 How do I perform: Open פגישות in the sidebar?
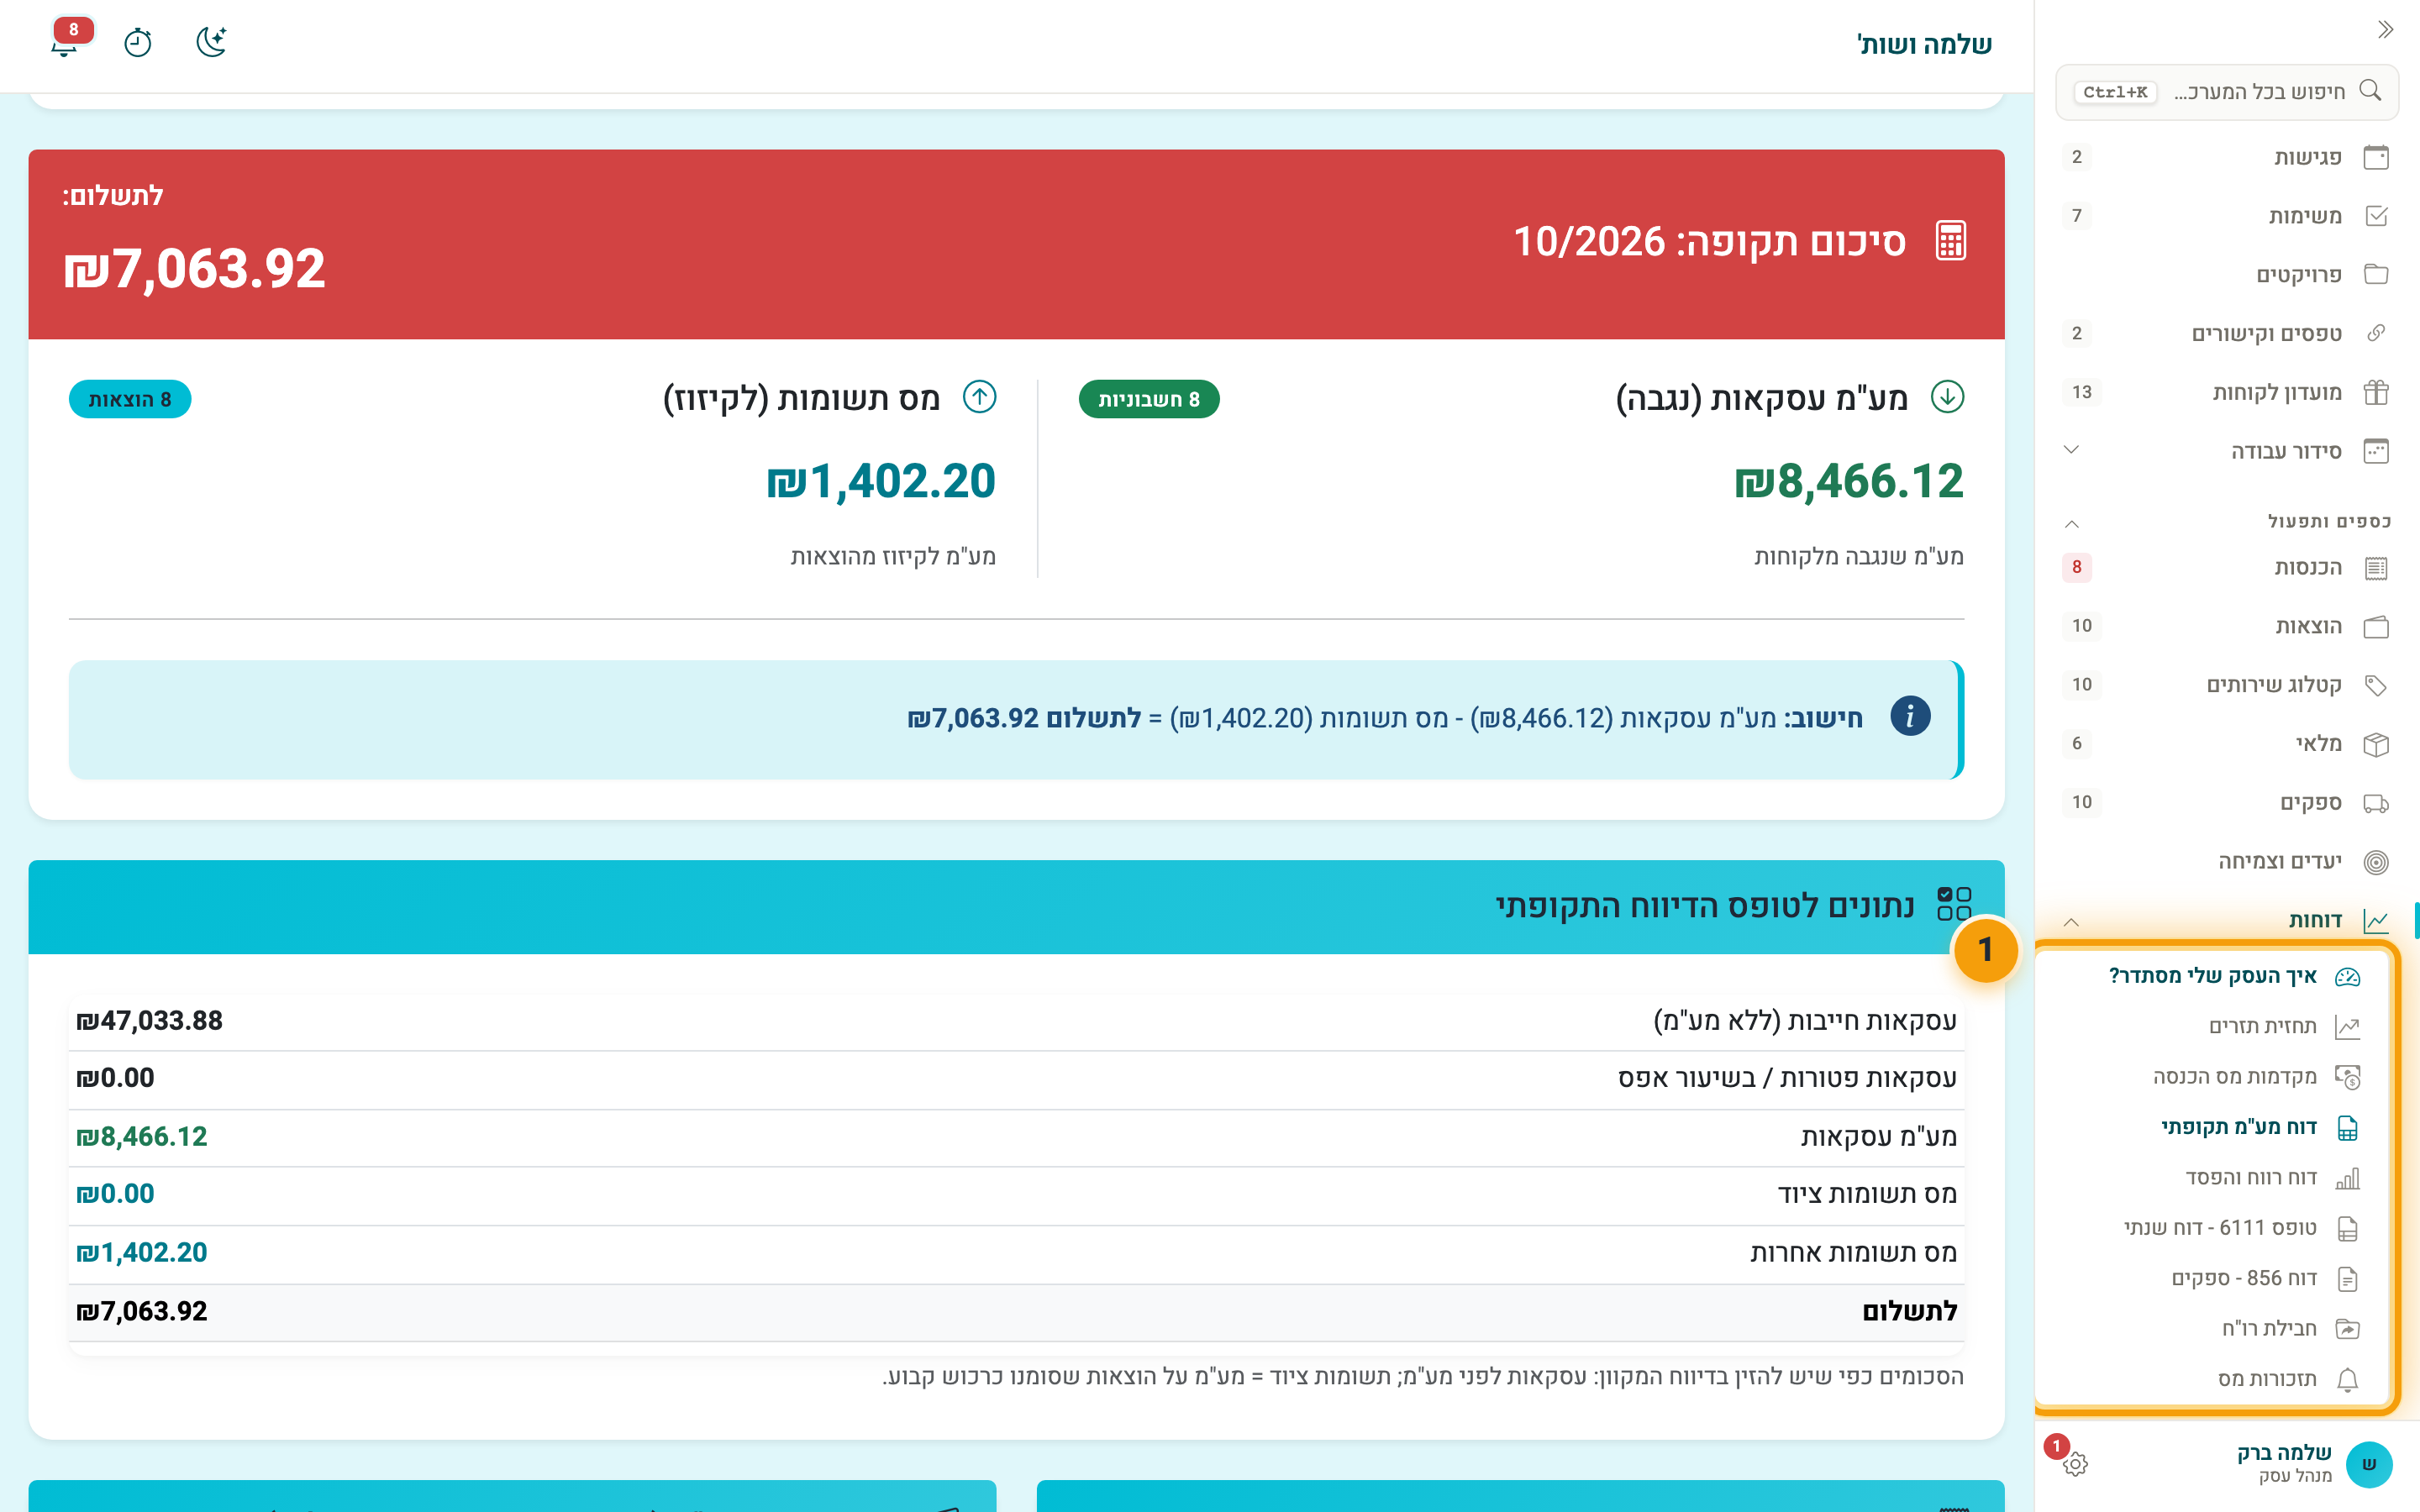click(x=2227, y=157)
